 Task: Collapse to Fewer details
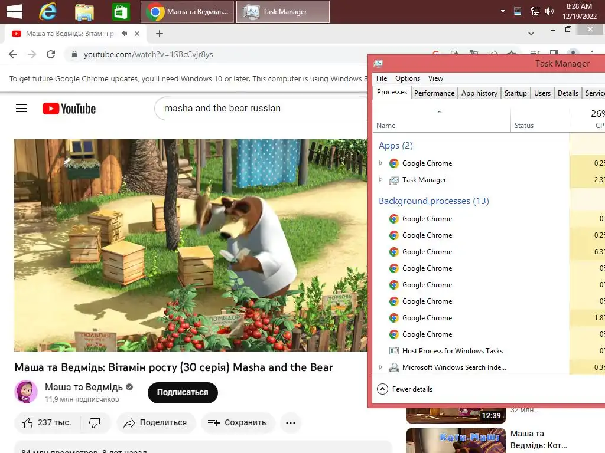405,389
